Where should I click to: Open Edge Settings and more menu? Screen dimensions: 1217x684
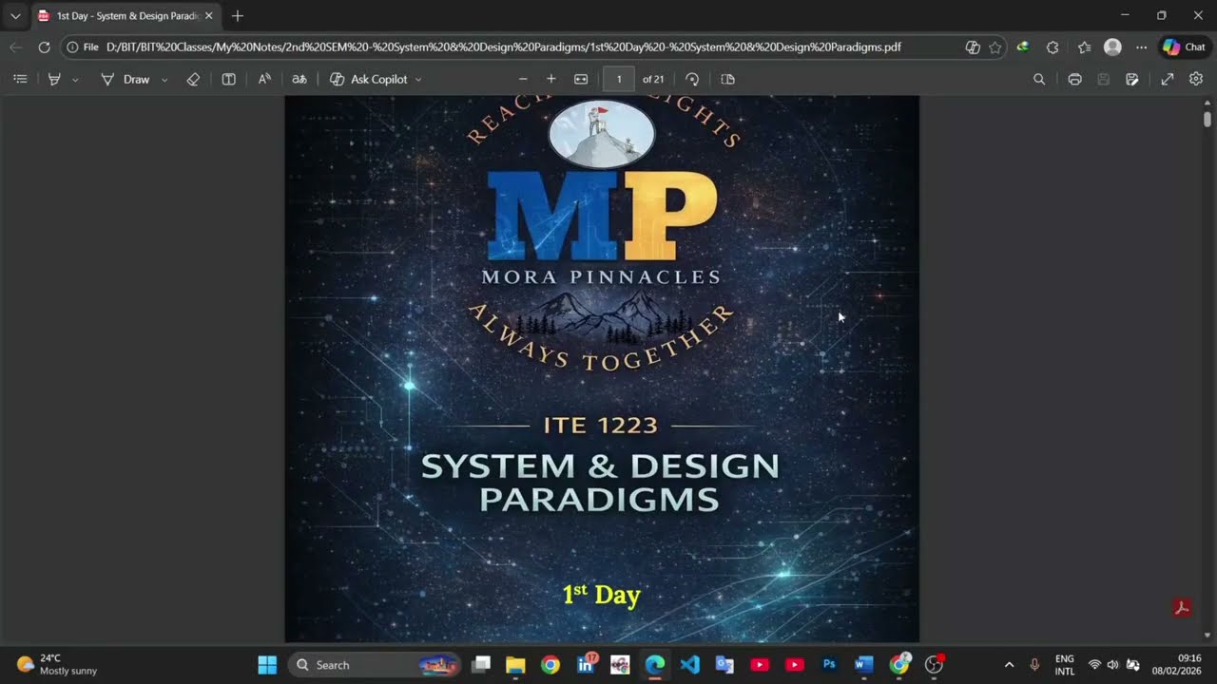point(1141,47)
